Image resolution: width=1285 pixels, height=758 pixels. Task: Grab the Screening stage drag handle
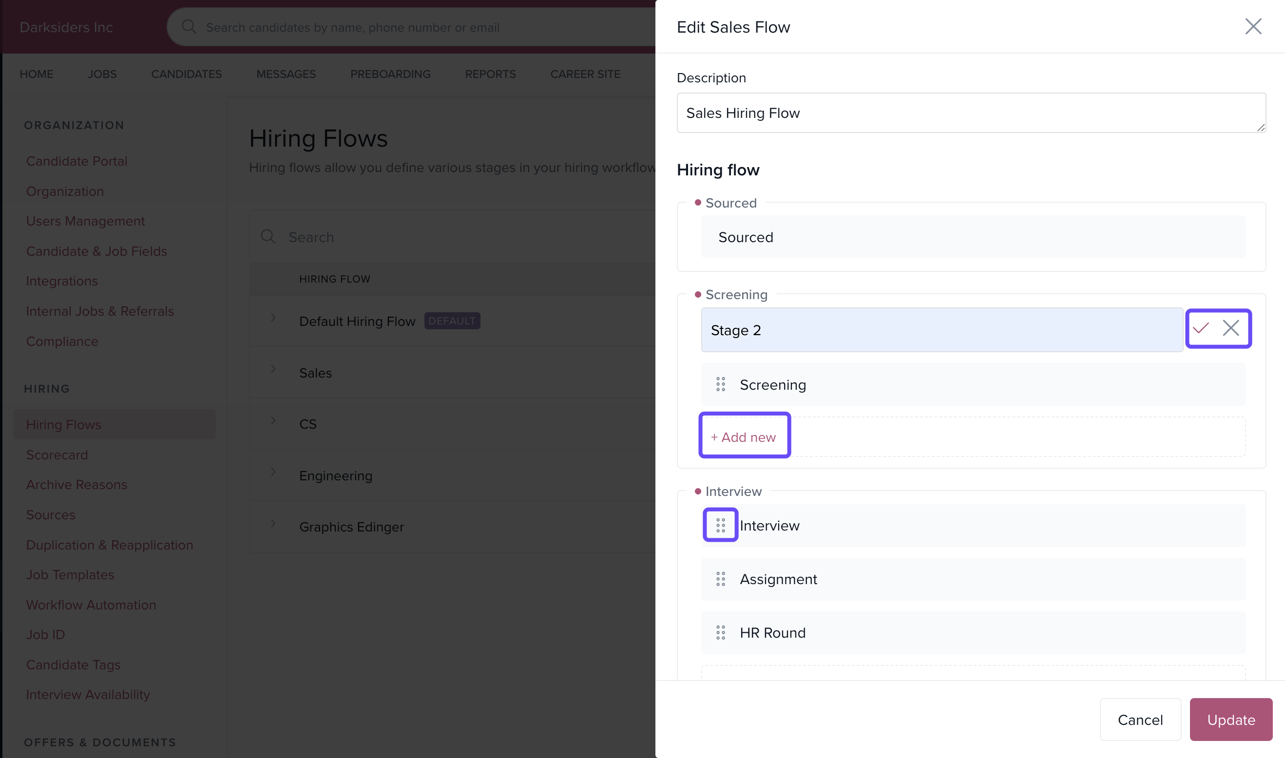[x=720, y=385]
